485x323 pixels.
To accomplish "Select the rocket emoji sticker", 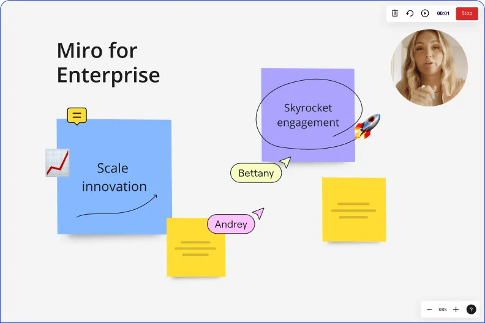I will 367,126.
